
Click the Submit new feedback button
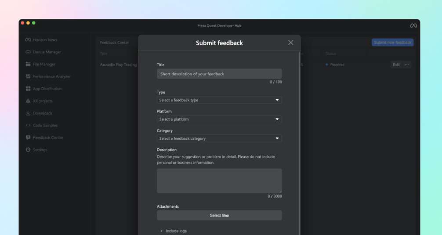[x=392, y=43]
